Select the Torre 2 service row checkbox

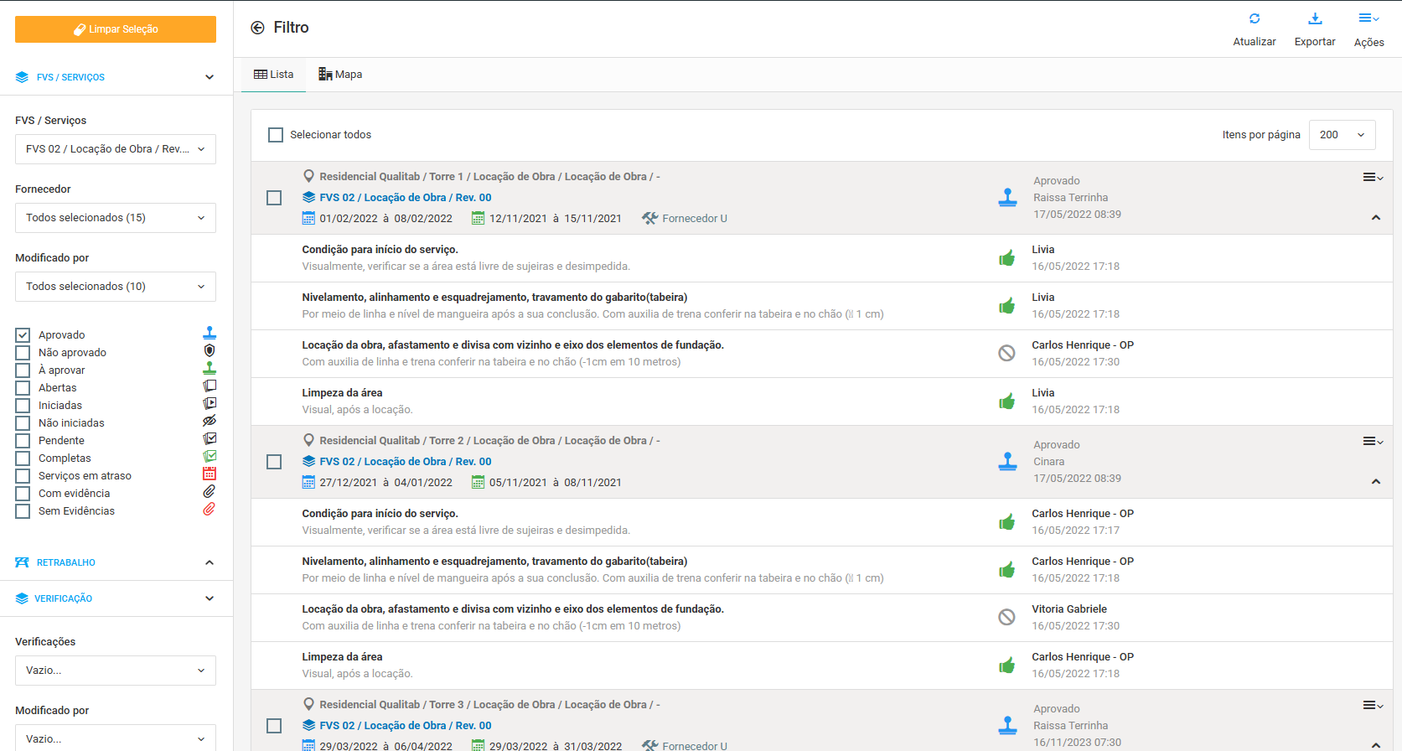(x=274, y=462)
